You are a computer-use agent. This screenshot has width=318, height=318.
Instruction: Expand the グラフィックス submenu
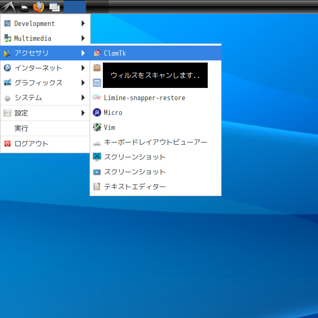pyautogui.click(x=45, y=83)
